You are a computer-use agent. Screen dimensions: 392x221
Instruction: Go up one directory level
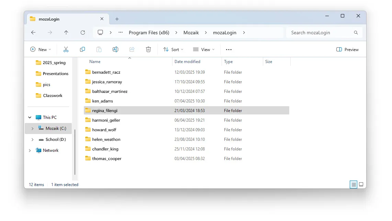click(66, 33)
